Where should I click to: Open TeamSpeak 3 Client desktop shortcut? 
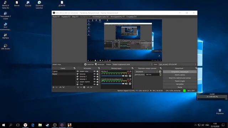5,16
